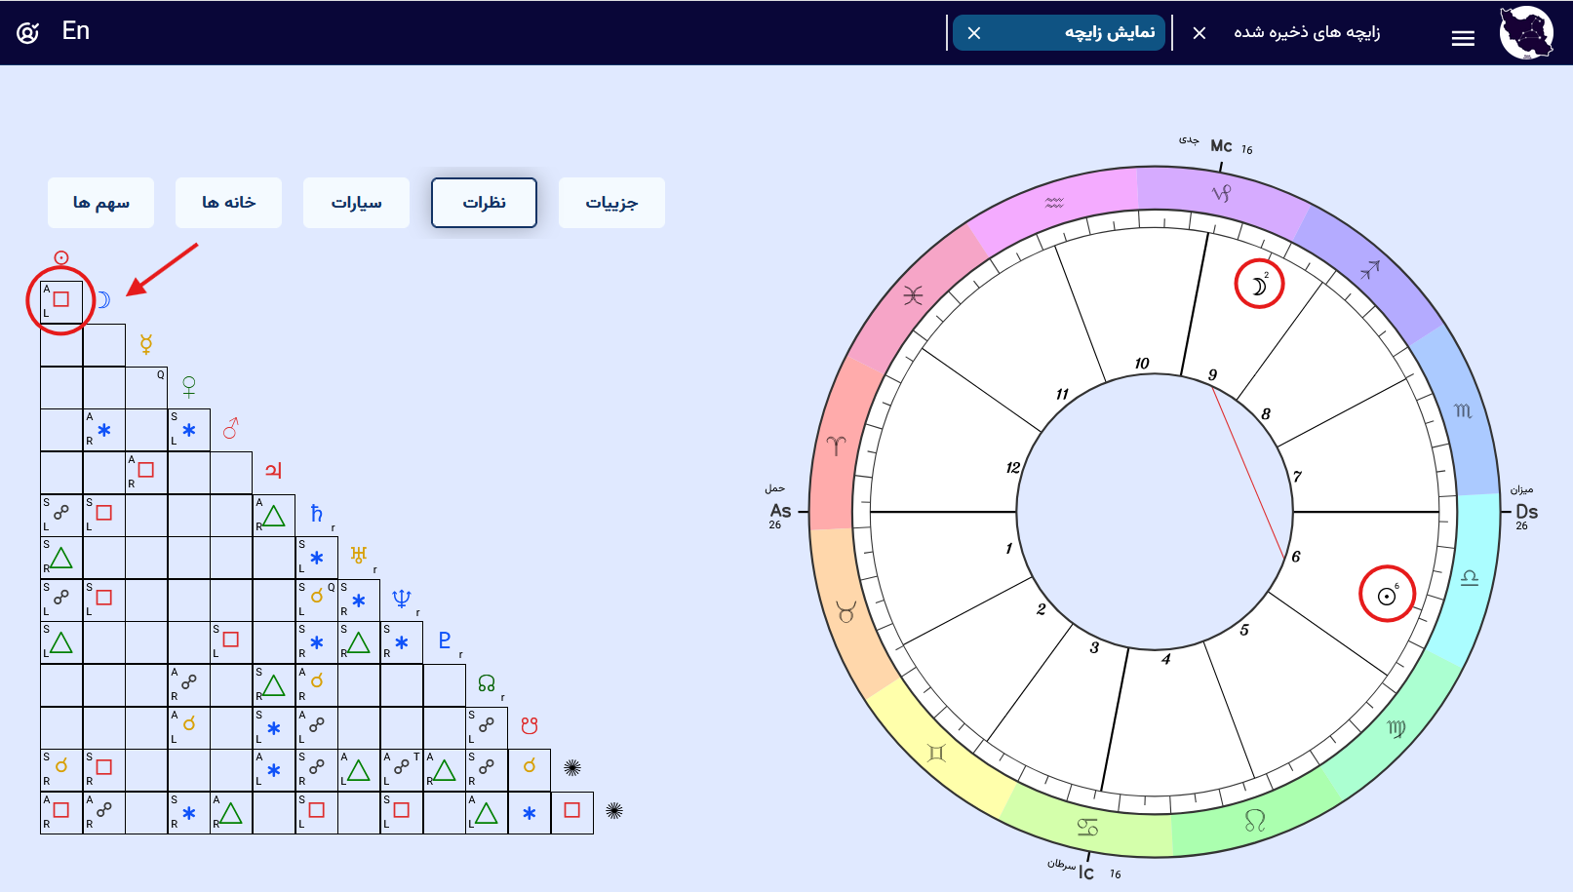Open the hamburger menu
The width and height of the screenshot is (1573, 892).
pos(1462,38)
